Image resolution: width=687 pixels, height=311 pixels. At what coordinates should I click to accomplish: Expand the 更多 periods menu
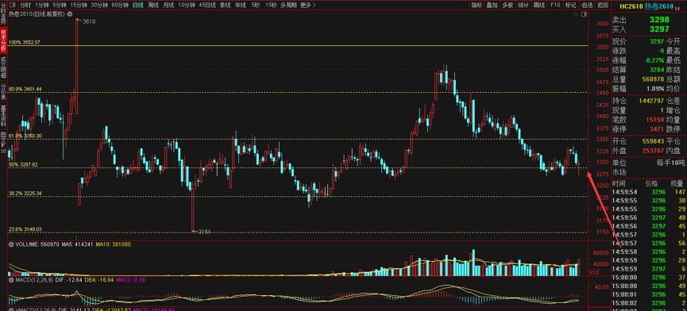(x=307, y=6)
